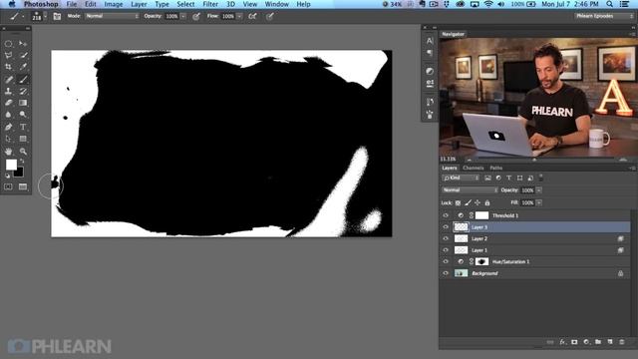638x359 pixels.
Task: Select the Polygonal Lasso tool
Action: click(9, 56)
